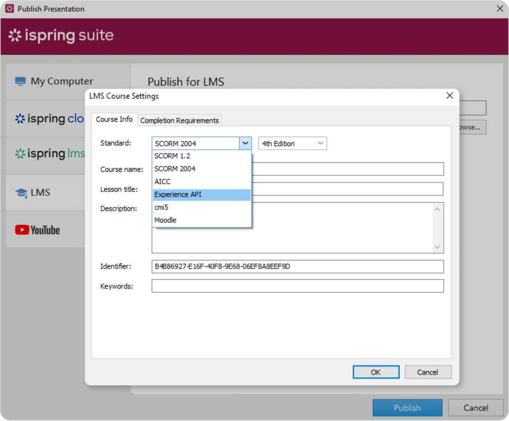
Task: Confirm settings with the OK button
Action: [x=376, y=372]
